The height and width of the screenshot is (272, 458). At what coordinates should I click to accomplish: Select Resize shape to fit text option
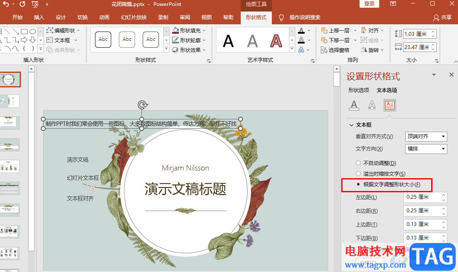coord(358,185)
